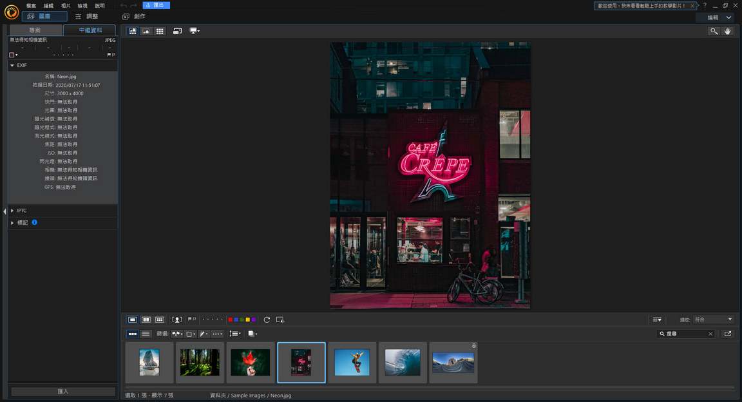Click the 匯出 button
This screenshot has height=402, width=742.
[157, 5]
